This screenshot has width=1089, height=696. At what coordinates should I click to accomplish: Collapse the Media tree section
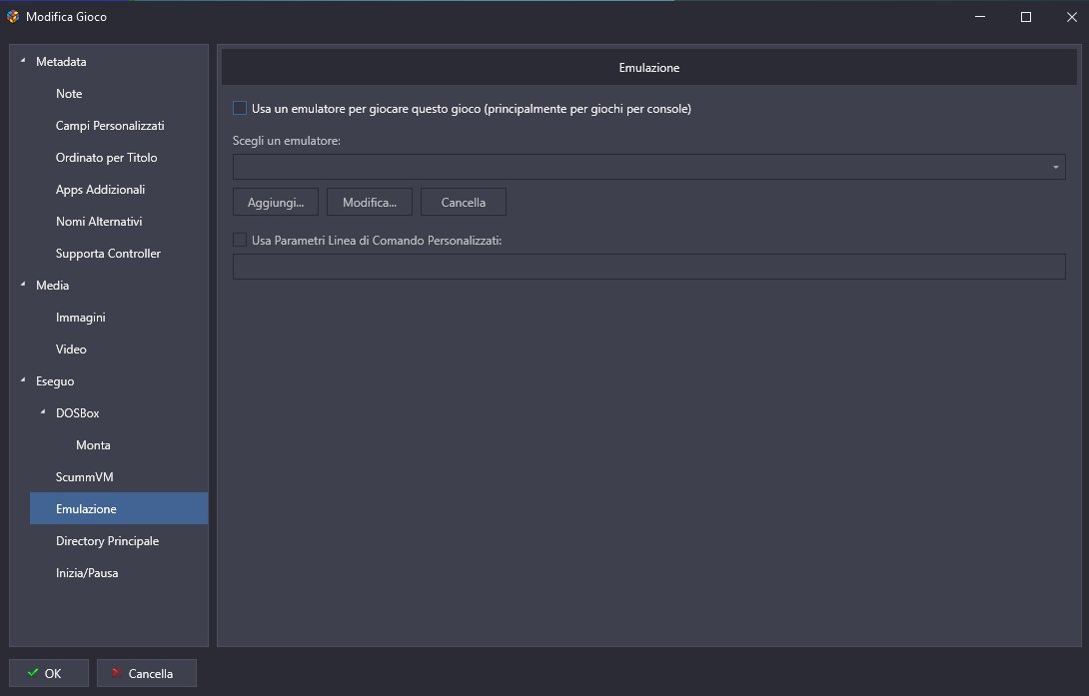tap(23, 286)
